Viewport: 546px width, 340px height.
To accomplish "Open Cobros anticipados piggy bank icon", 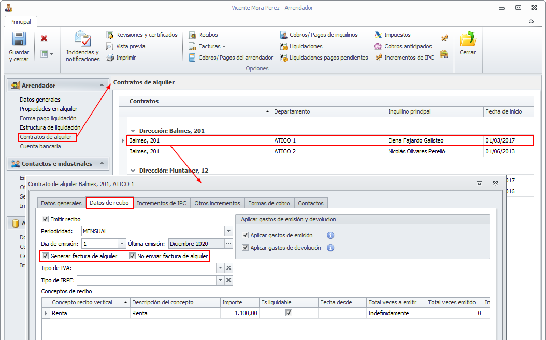I will 378,46.
